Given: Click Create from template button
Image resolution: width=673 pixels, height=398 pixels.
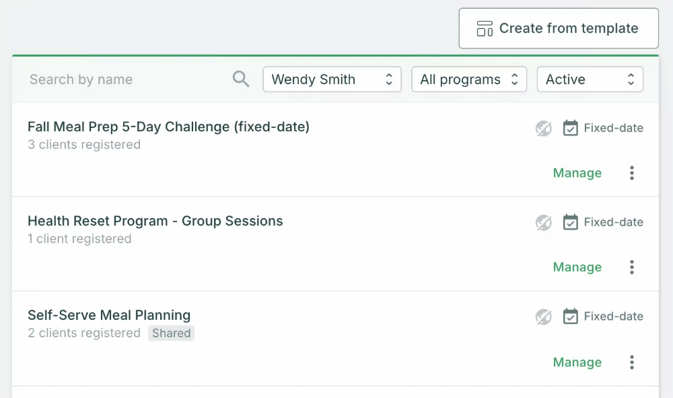Looking at the screenshot, I should click(558, 28).
